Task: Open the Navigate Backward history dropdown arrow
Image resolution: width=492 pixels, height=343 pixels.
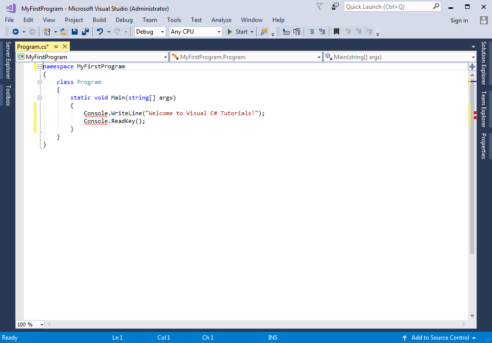Action: tap(23, 32)
